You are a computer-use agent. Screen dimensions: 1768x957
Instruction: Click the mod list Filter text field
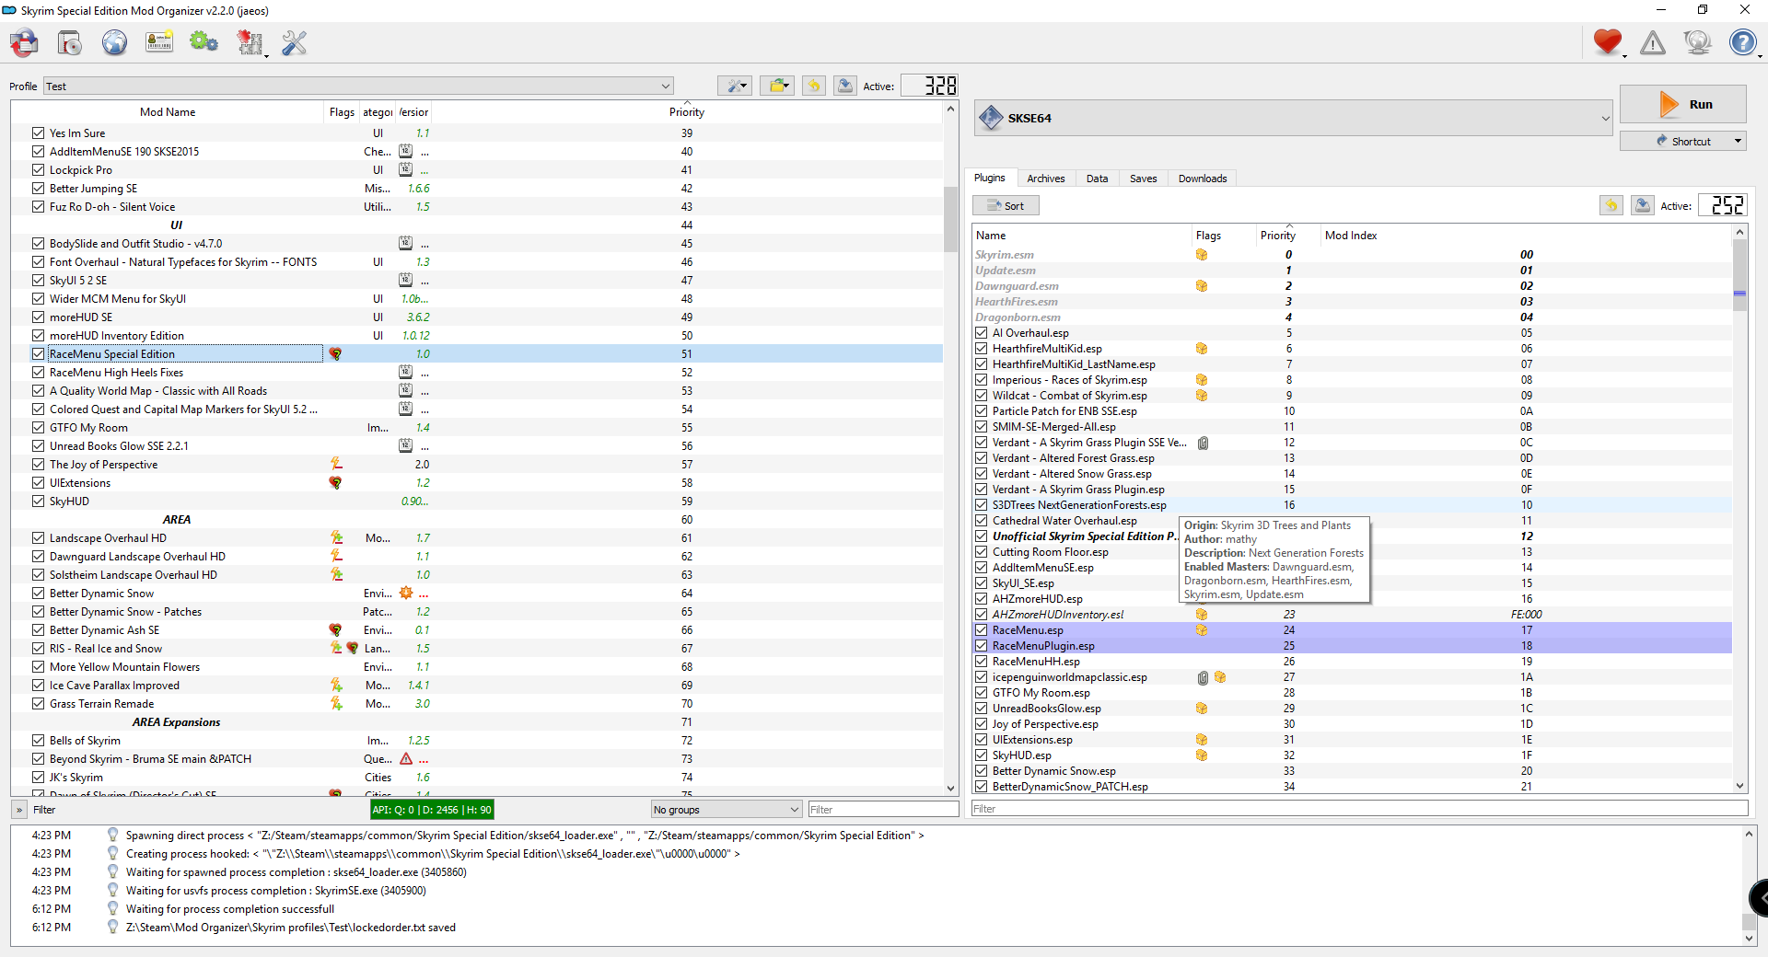point(883,810)
